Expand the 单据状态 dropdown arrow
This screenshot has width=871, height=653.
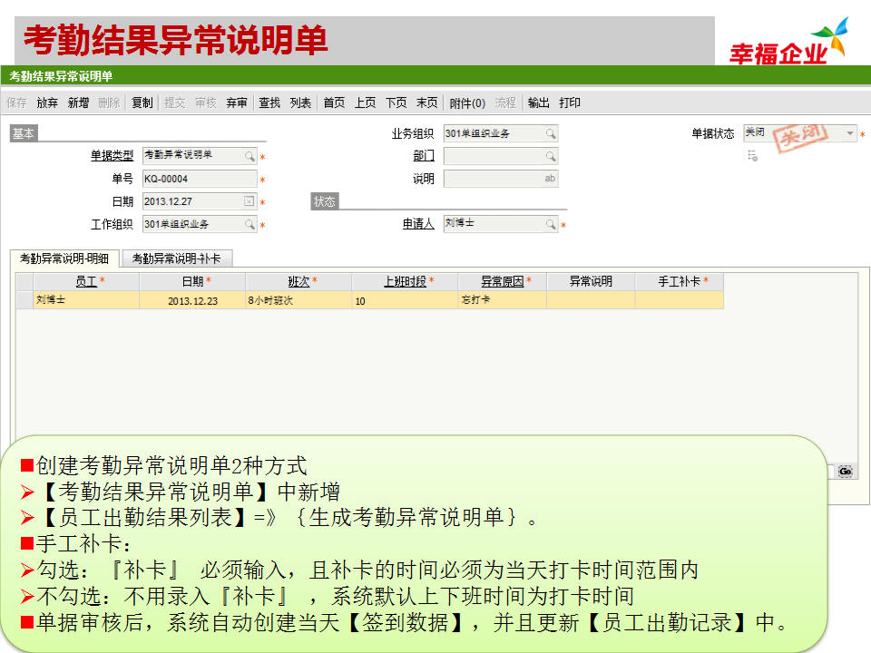click(x=850, y=133)
